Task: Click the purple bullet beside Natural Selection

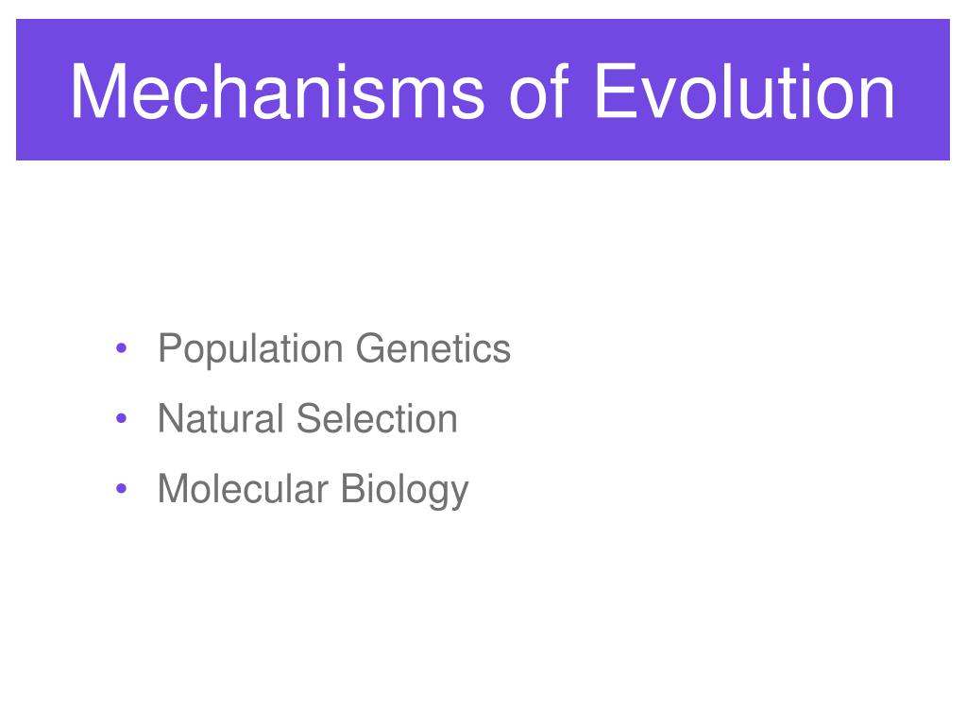Action: (x=121, y=418)
